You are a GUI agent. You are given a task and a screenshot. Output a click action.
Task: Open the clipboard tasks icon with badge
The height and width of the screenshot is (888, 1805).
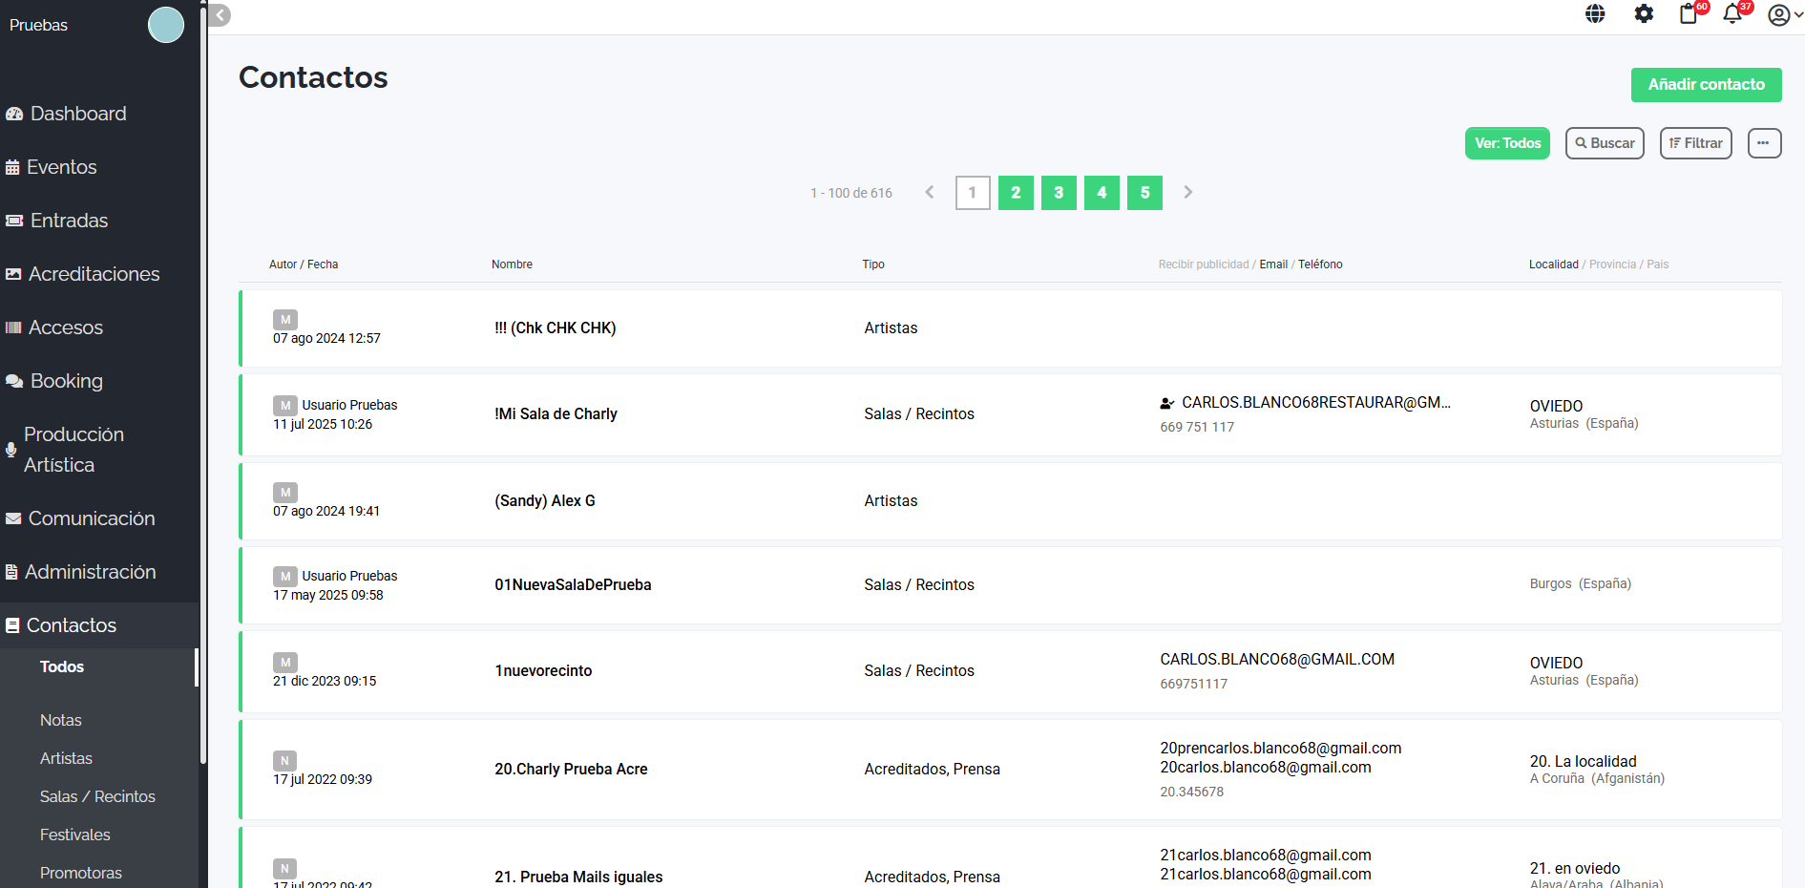pos(1689,14)
